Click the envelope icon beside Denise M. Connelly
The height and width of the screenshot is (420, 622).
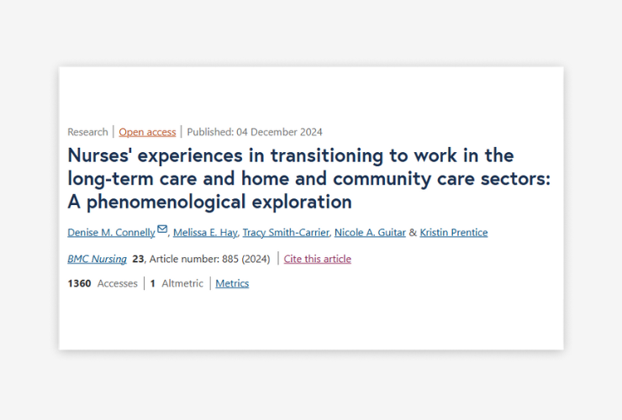(162, 228)
